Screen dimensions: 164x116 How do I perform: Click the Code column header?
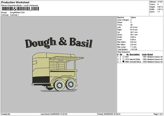click(x=144, y=54)
